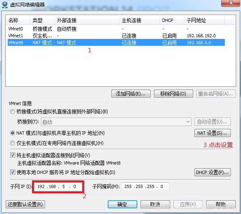Click the 192.168.192.0 subnet address cell
Screen dimensions: 241x214
[201, 36]
